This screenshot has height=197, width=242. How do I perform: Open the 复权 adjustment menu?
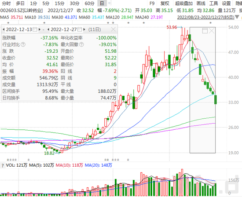[165, 3]
